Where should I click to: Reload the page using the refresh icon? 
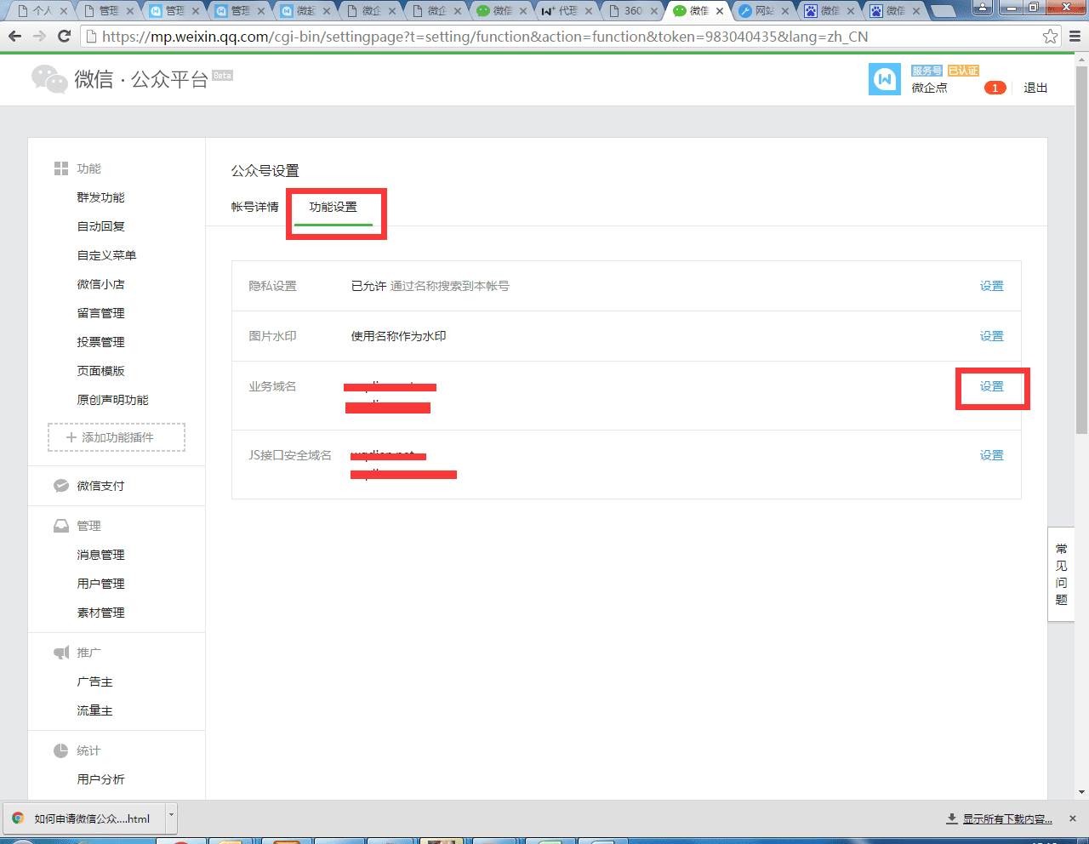[x=64, y=37]
